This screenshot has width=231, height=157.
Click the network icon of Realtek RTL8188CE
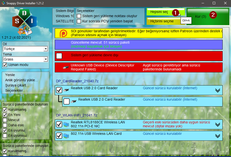pos(66,124)
